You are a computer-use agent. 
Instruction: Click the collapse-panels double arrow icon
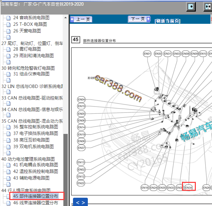208,7
